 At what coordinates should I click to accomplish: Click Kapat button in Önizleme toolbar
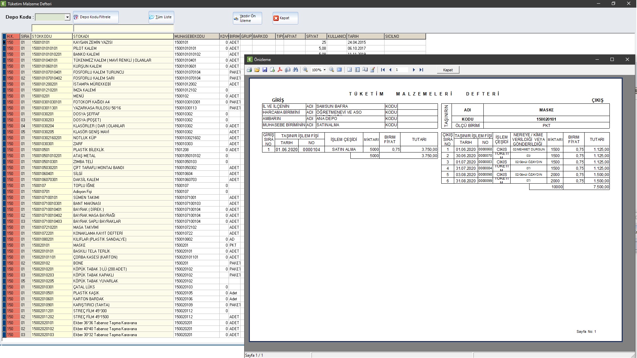pos(448,70)
